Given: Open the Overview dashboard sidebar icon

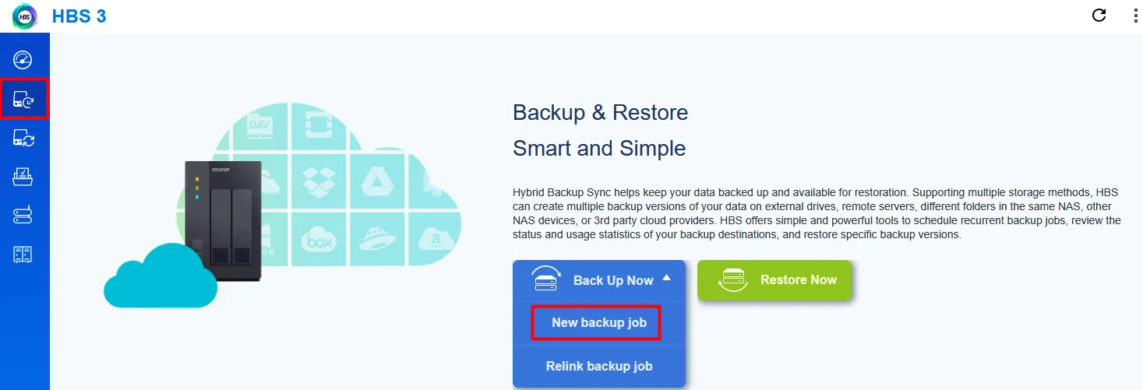Looking at the screenshot, I should coord(23,60).
